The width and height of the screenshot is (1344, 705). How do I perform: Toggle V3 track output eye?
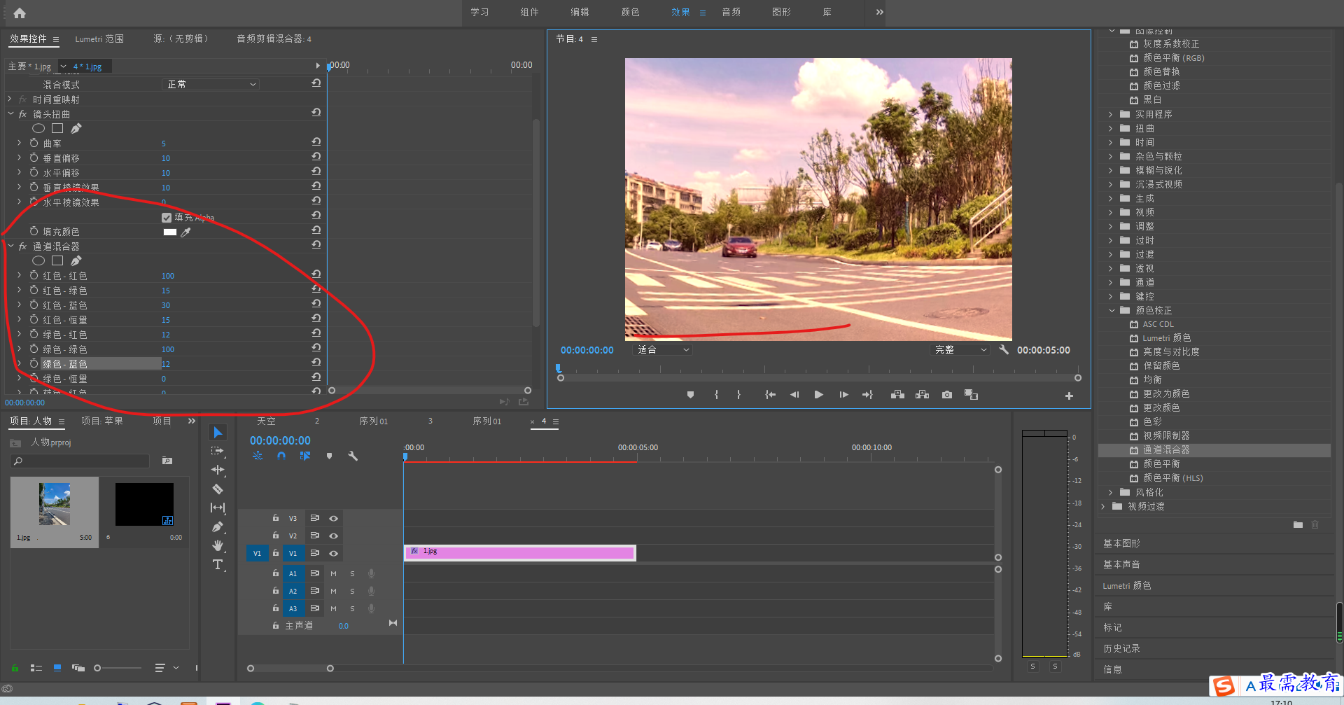point(334,519)
